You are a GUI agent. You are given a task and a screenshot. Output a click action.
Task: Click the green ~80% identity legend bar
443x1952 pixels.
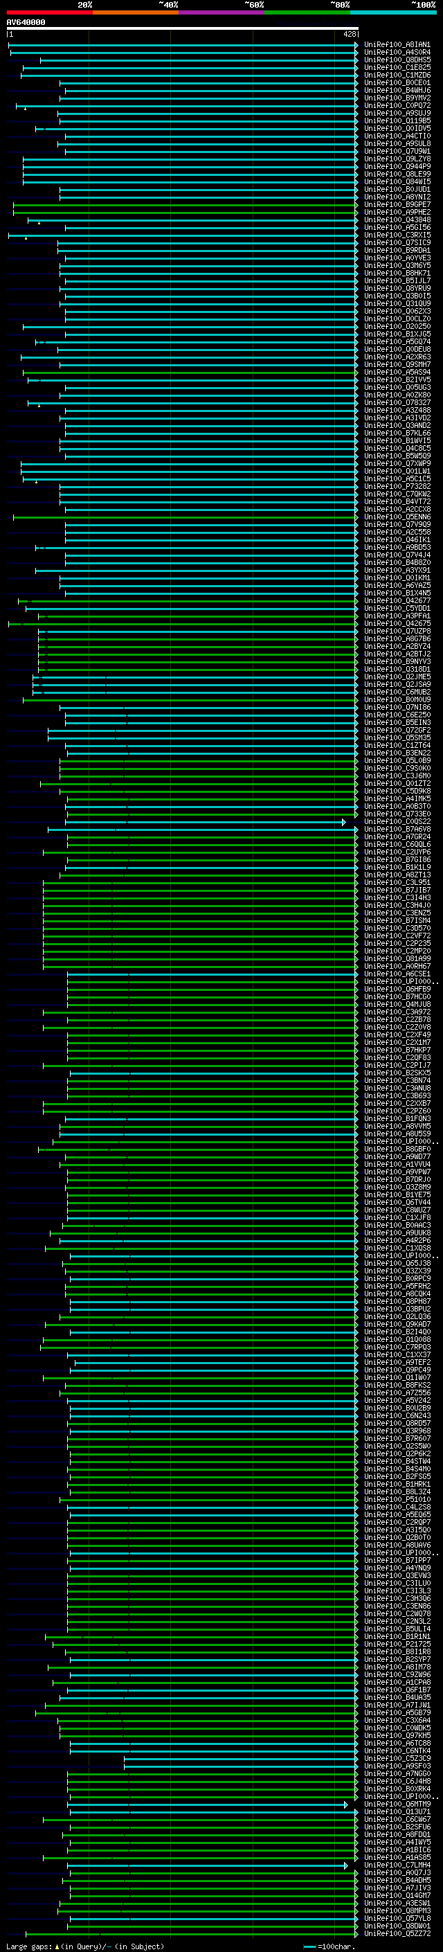click(x=307, y=12)
